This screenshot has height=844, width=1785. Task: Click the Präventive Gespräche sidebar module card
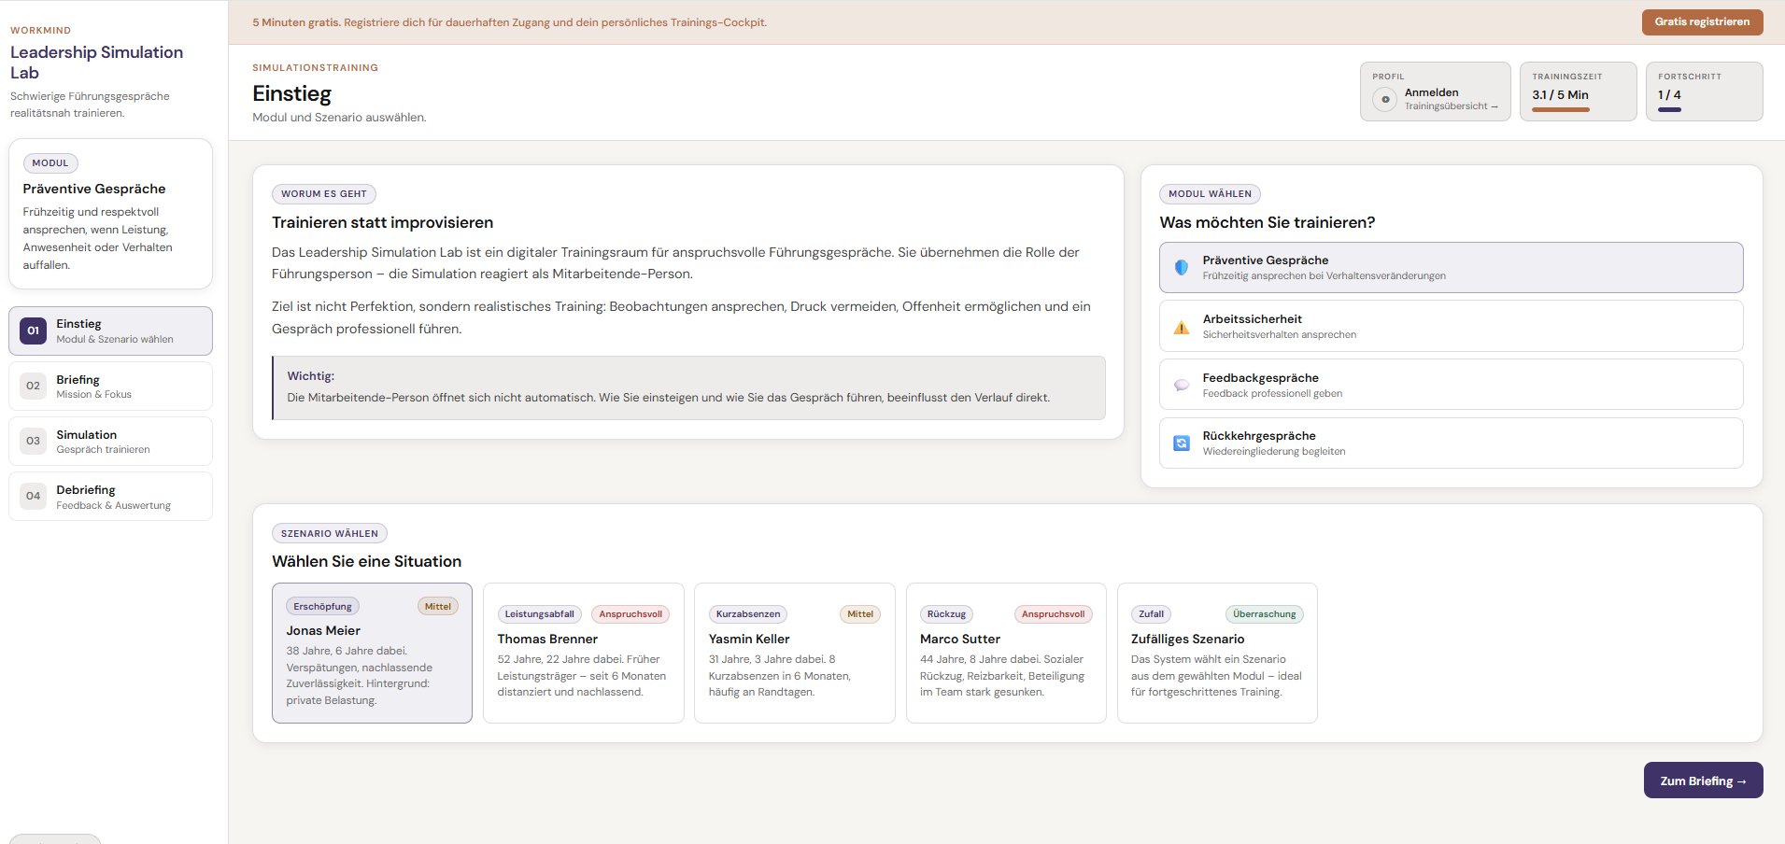[x=110, y=214]
